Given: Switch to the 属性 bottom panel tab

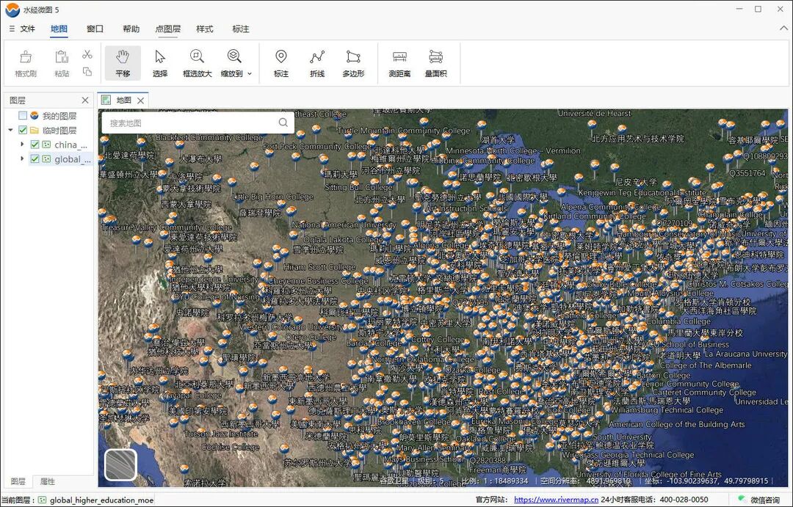Looking at the screenshot, I should (48, 481).
